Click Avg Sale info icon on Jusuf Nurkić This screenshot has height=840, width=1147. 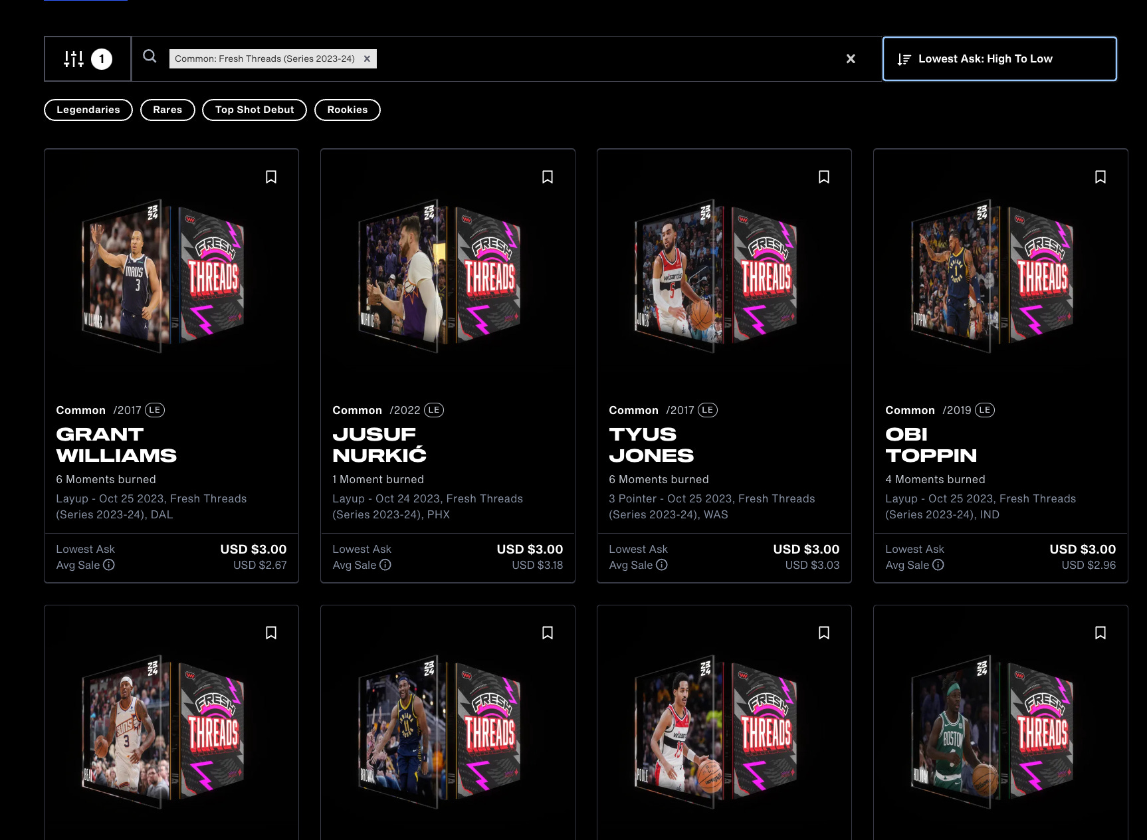click(x=385, y=565)
